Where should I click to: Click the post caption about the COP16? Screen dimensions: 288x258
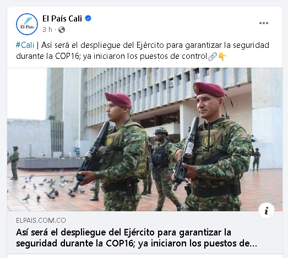click(143, 51)
